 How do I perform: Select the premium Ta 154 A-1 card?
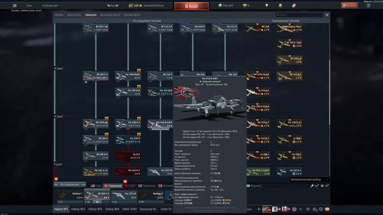coord(258,92)
